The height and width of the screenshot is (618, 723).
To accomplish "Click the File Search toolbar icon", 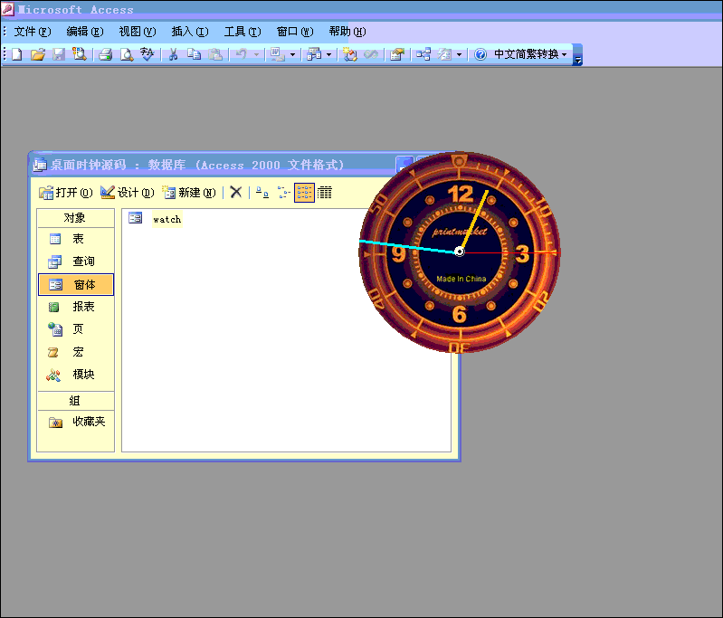I will coord(80,54).
